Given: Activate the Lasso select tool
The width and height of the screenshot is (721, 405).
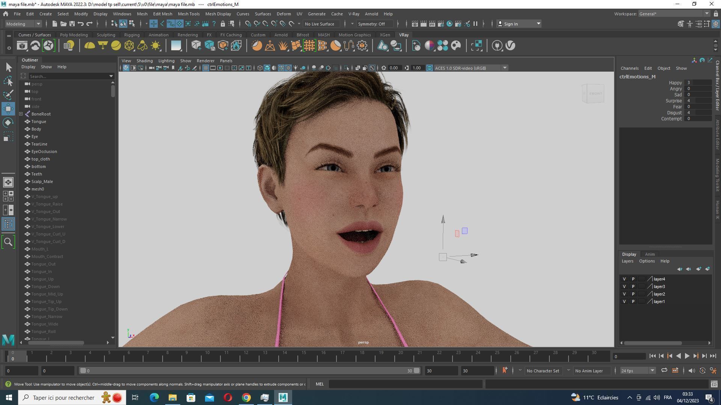Looking at the screenshot, I should coord(8,81).
